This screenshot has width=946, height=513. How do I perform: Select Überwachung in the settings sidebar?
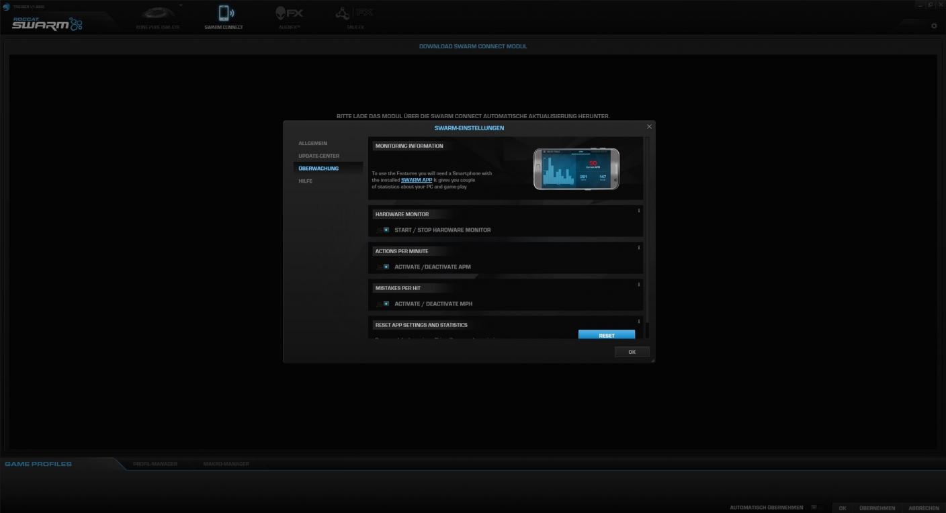click(328, 169)
